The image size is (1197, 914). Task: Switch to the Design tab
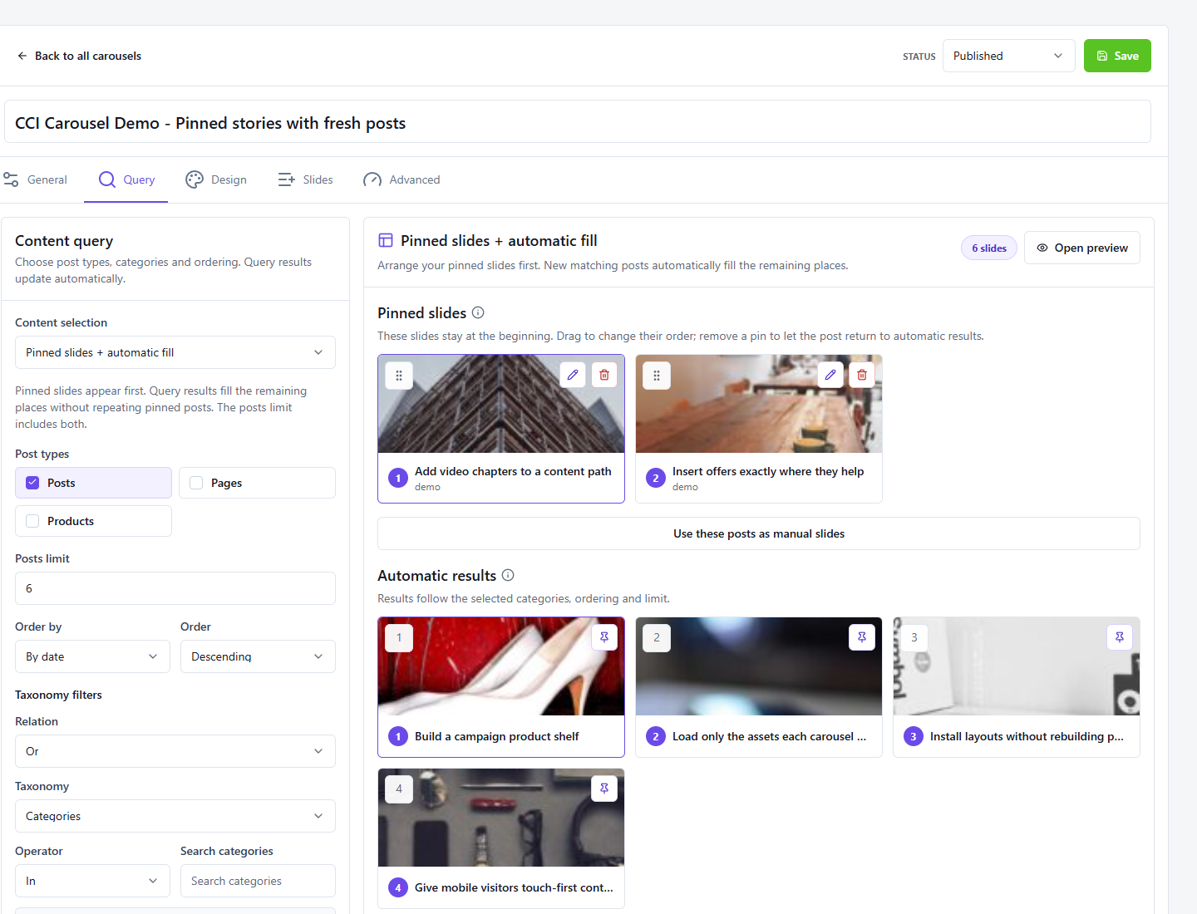[216, 179]
